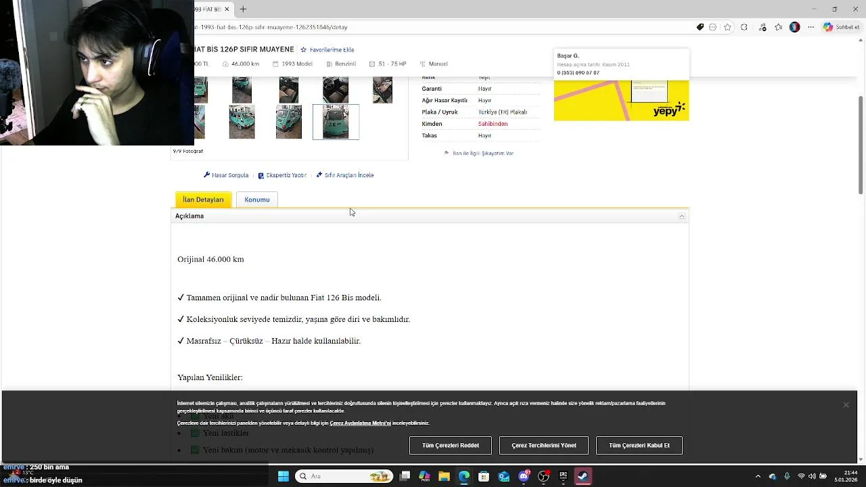866x487 pixels.
Task: Open Epic Games Launcher from the taskbar
Action: pyautogui.click(x=563, y=476)
